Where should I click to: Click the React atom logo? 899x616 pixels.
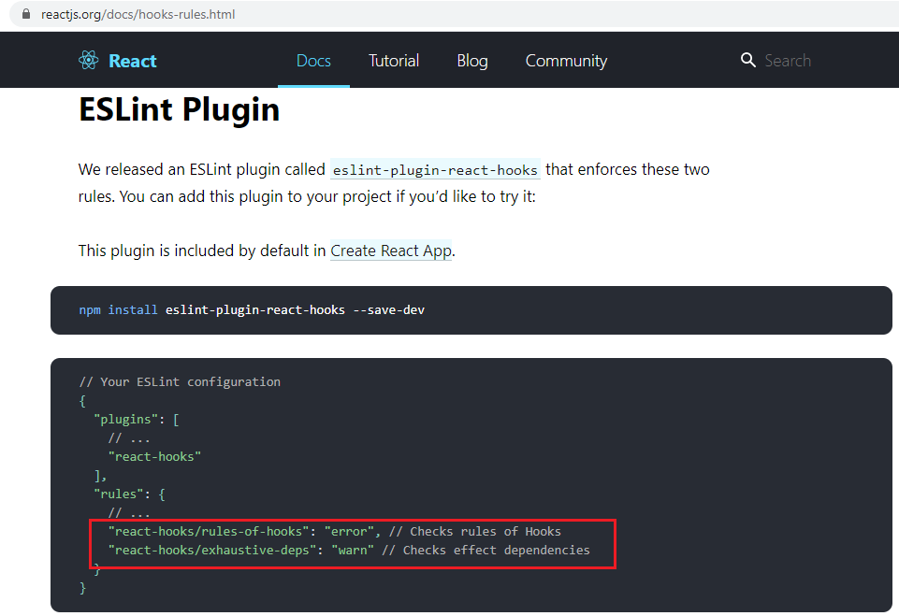tap(89, 61)
